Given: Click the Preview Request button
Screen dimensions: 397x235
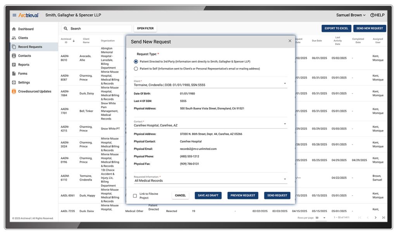Looking at the screenshot, I should [x=243, y=196].
